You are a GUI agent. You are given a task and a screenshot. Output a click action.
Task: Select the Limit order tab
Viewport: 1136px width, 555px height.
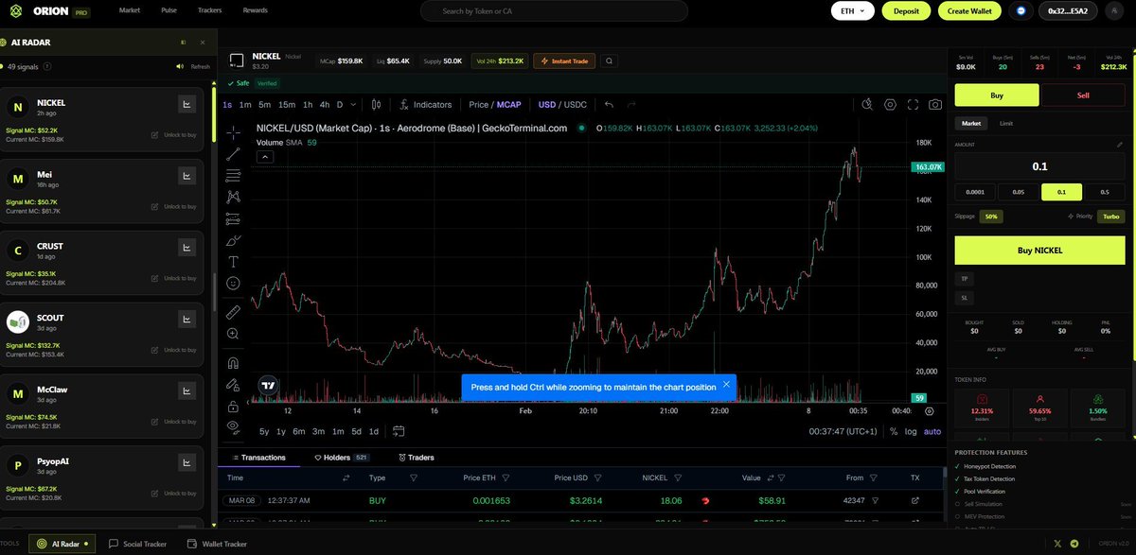pos(1006,123)
